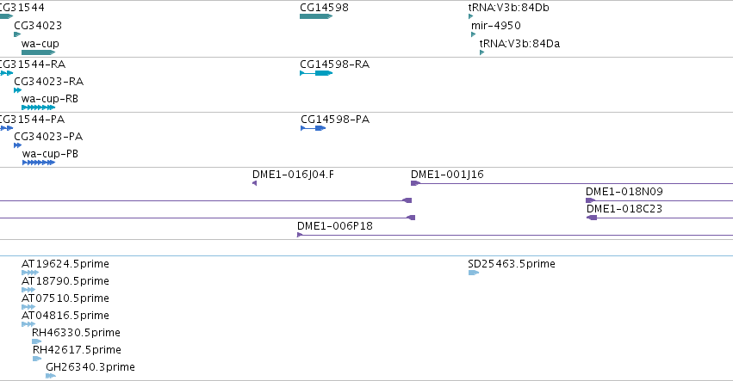Click the DME1-016J04.F small arrow marker

[x=254, y=183]
